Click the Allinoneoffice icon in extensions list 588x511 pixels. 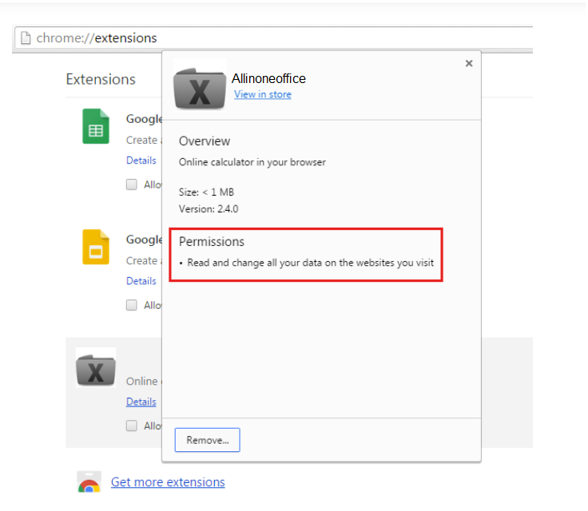click(96, 368)
